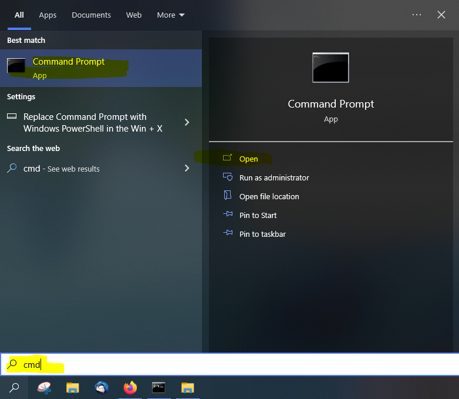Expand the More filter dropdown
The height and width of the screenshot is (399, 459).
click(x=170, y=15)
